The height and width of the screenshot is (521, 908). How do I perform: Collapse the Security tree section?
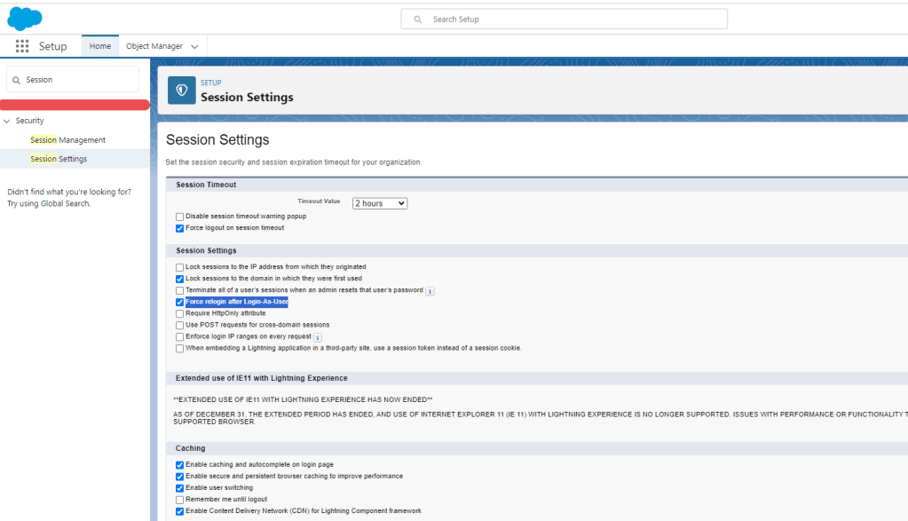7,121
